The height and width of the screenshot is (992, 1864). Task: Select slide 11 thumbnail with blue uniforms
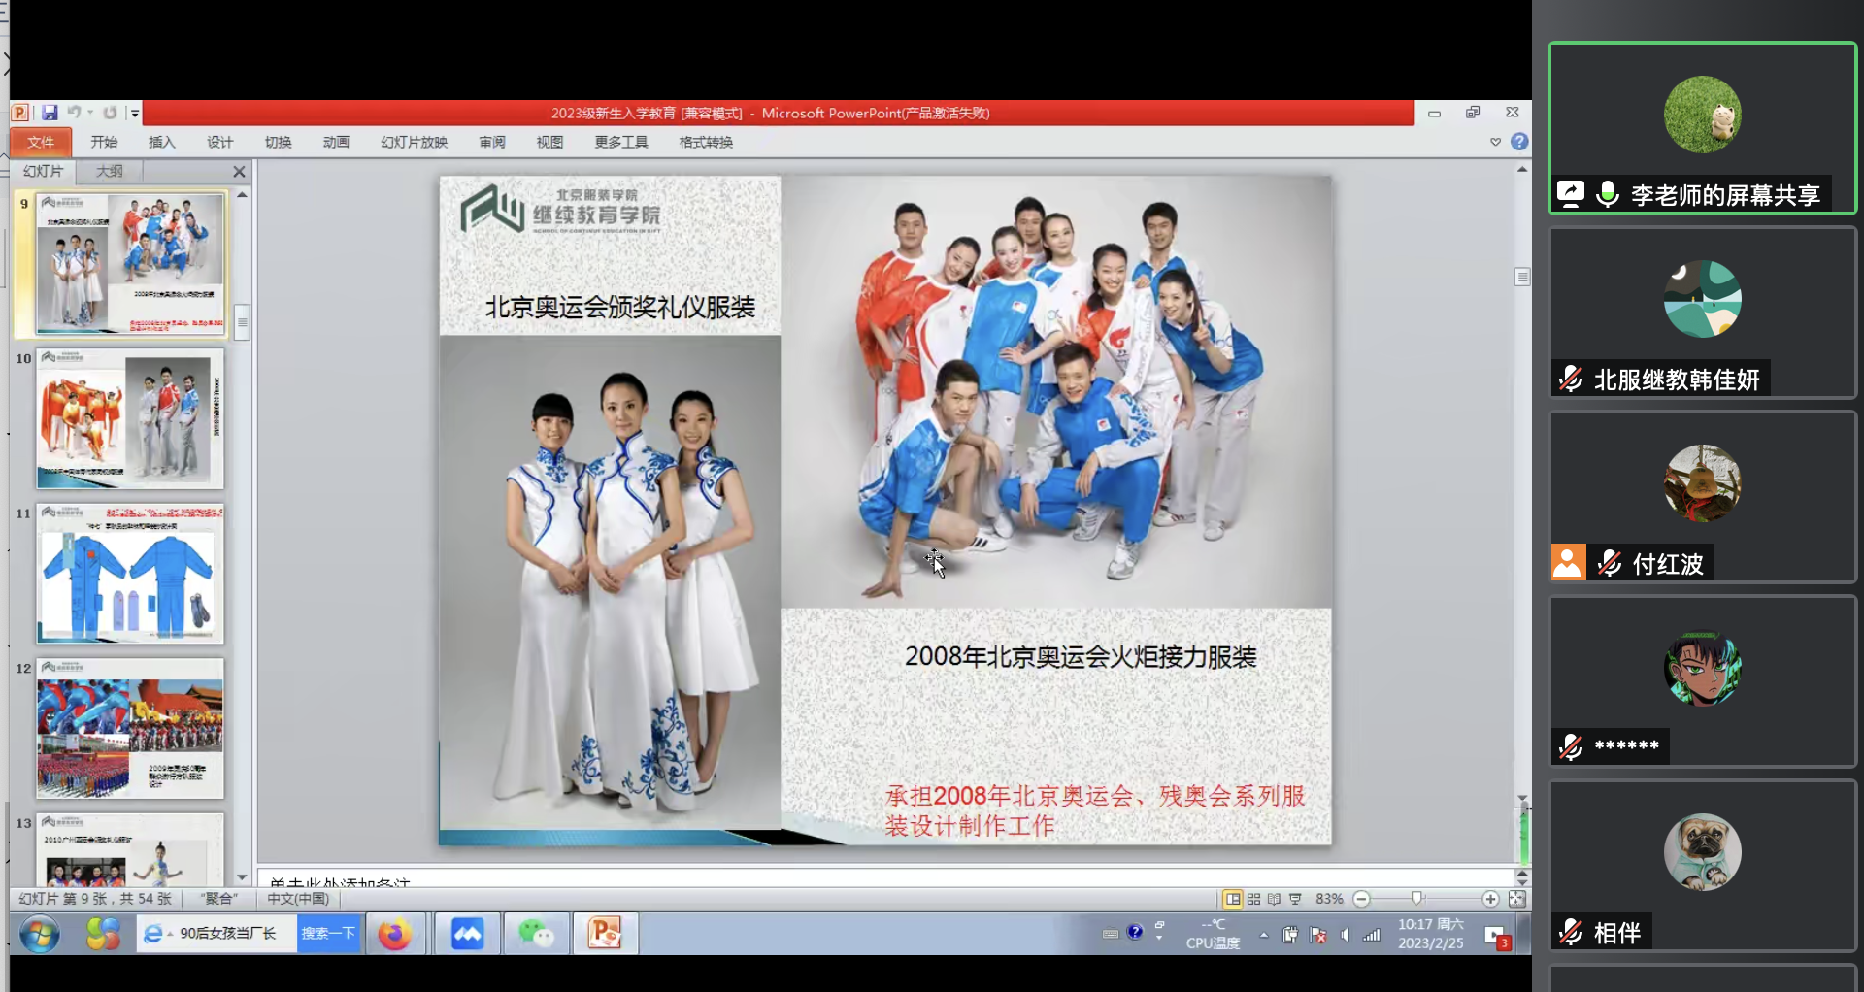[130, 574]
